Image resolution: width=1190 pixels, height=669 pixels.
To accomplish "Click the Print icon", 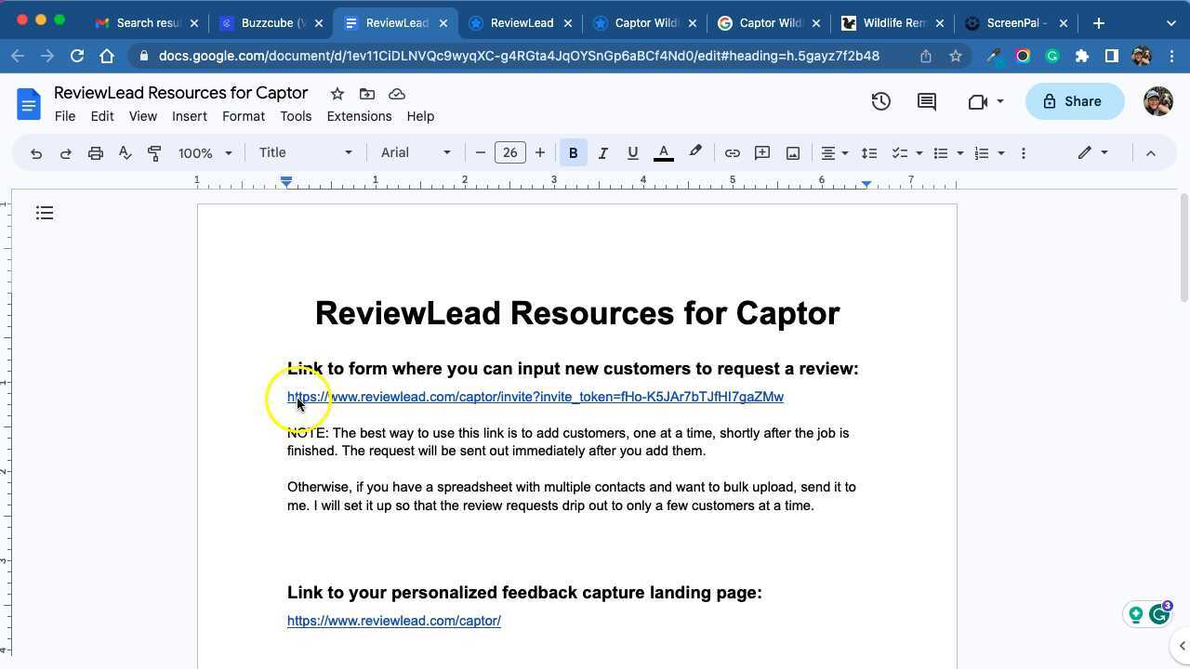I will coord(95,153).
